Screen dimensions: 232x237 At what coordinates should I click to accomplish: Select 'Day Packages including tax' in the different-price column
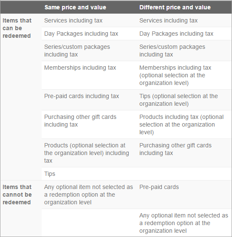(176, 34)
